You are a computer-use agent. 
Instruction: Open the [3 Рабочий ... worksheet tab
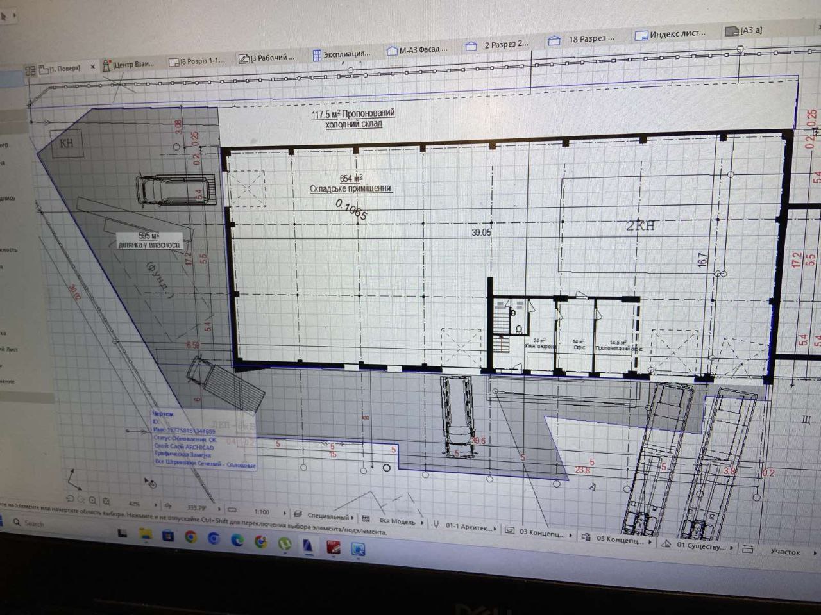[267, 58]
